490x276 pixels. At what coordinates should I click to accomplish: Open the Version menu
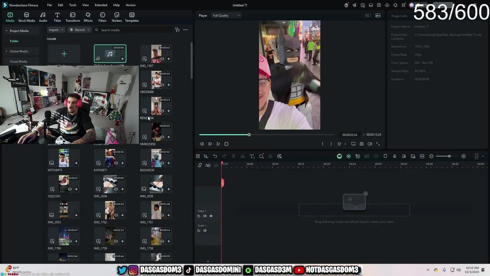pyautogui.click(x=131, y=5)
